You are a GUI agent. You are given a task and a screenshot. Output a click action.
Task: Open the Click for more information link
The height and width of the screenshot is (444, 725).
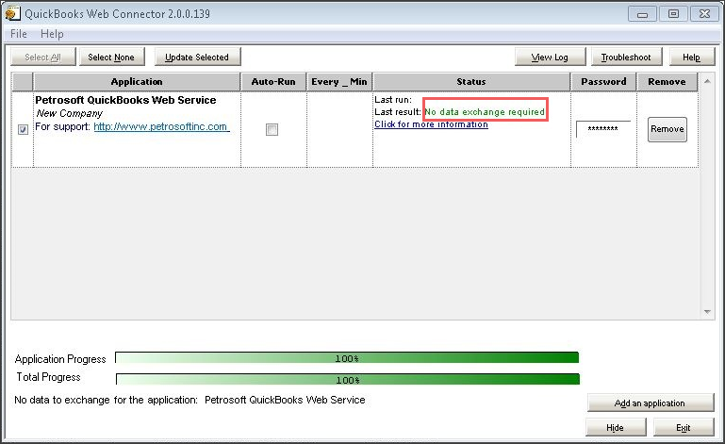tap(431, 124)
